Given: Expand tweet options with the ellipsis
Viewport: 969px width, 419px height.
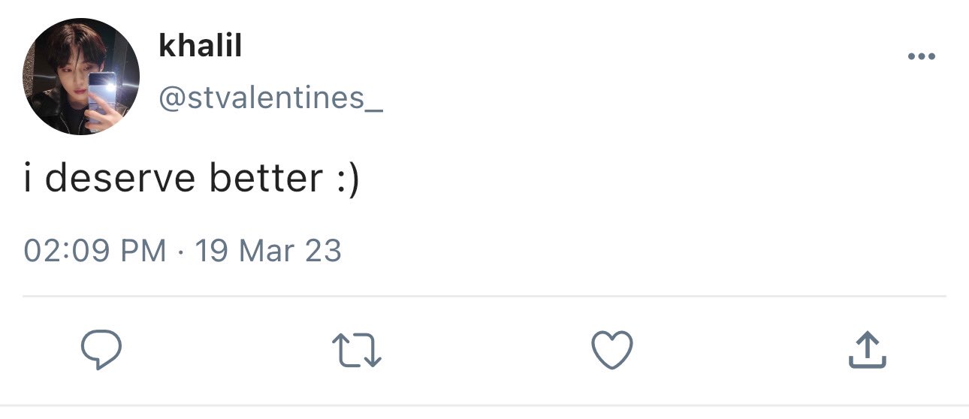Looking at the screenshot, I should 921,56.
